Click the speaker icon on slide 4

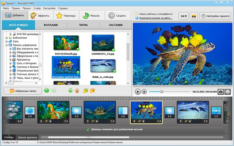[x=143, y=121]
